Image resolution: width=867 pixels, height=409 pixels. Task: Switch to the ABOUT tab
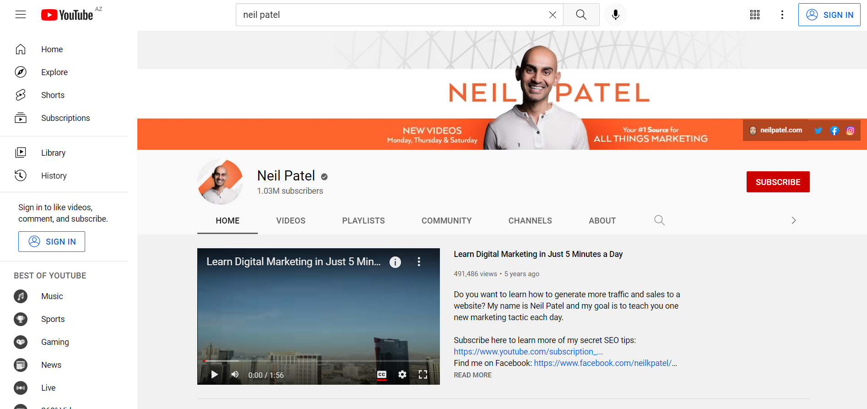602,221
